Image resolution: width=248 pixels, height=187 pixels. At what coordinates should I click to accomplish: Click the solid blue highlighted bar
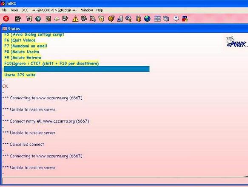point(77,69)
